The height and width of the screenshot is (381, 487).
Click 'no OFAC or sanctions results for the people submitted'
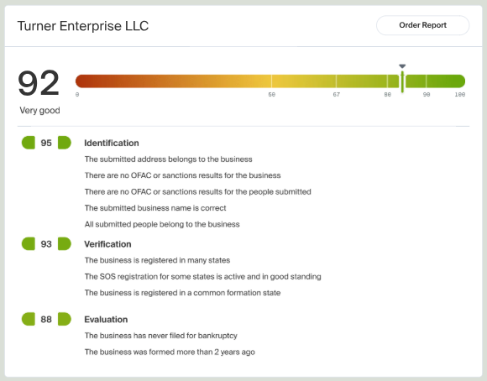pos(198,191)
